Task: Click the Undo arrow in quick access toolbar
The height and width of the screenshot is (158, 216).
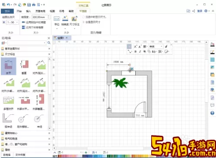Action: coord(8,5)
